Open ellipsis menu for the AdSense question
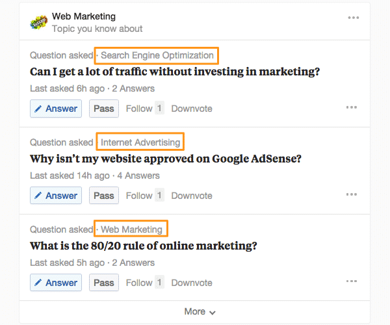Image resolution: width=390 pixels, height=325 pixels. coord(352,194)
